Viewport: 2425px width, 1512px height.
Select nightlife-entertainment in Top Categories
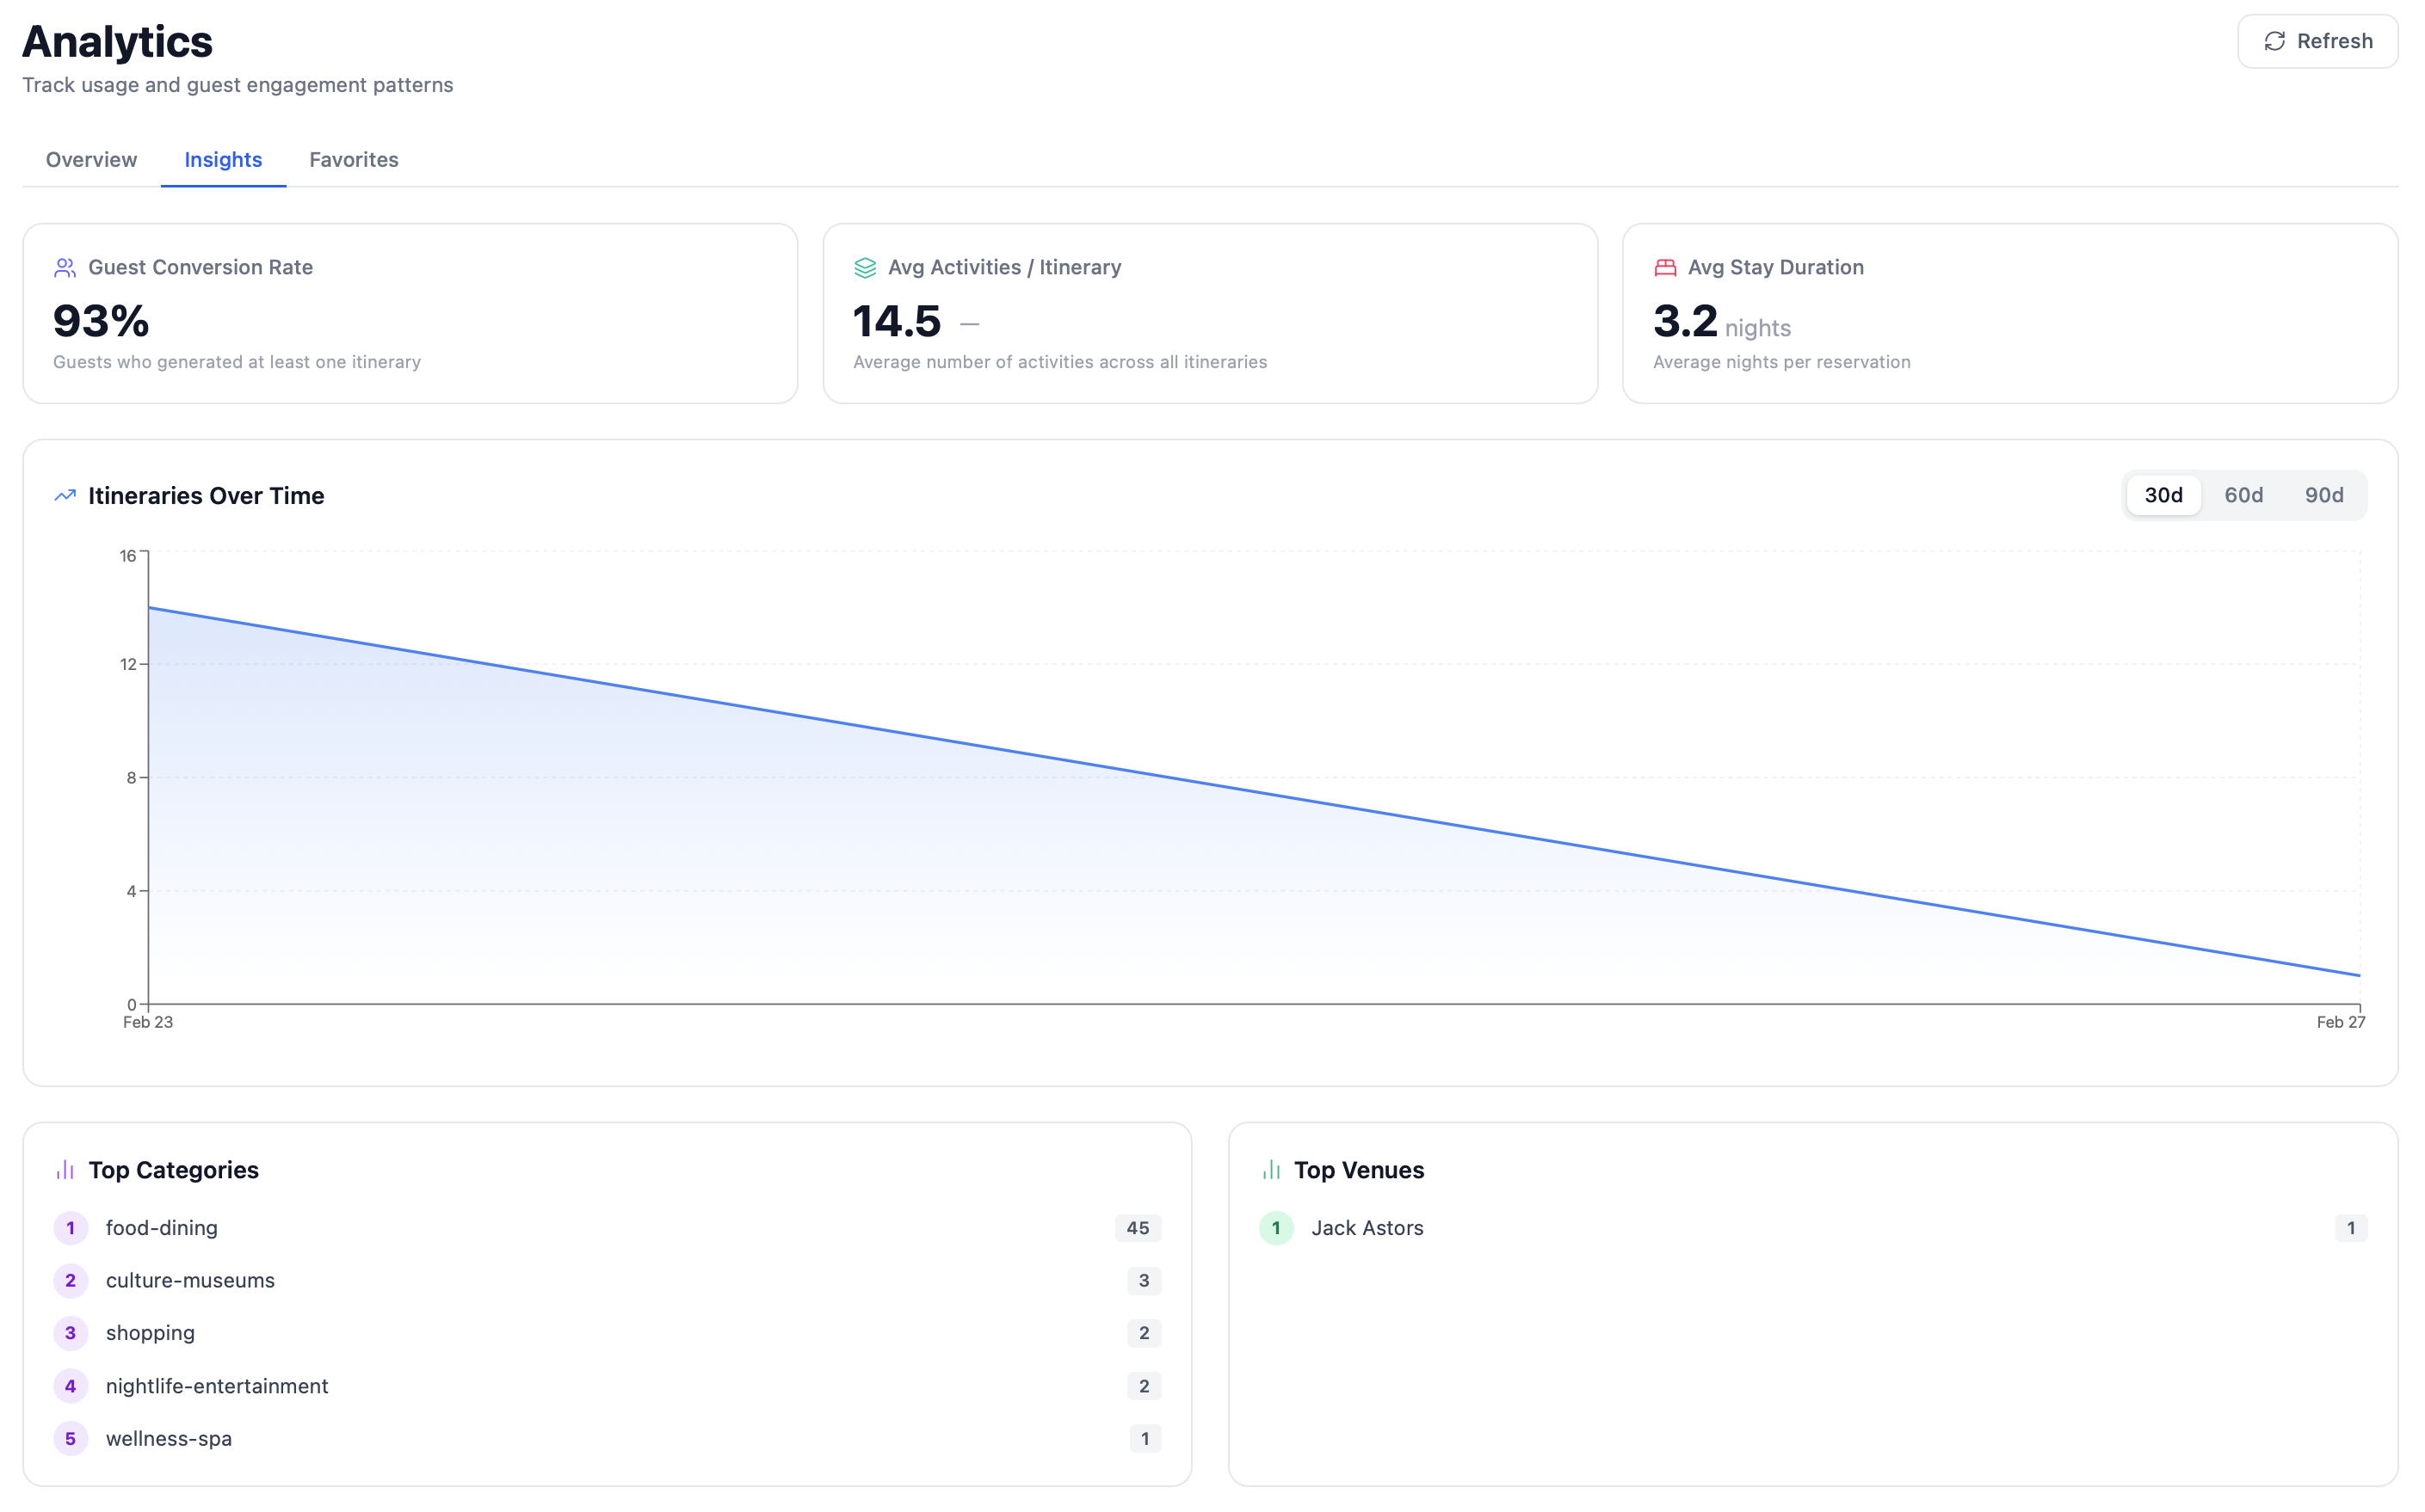216,1386
